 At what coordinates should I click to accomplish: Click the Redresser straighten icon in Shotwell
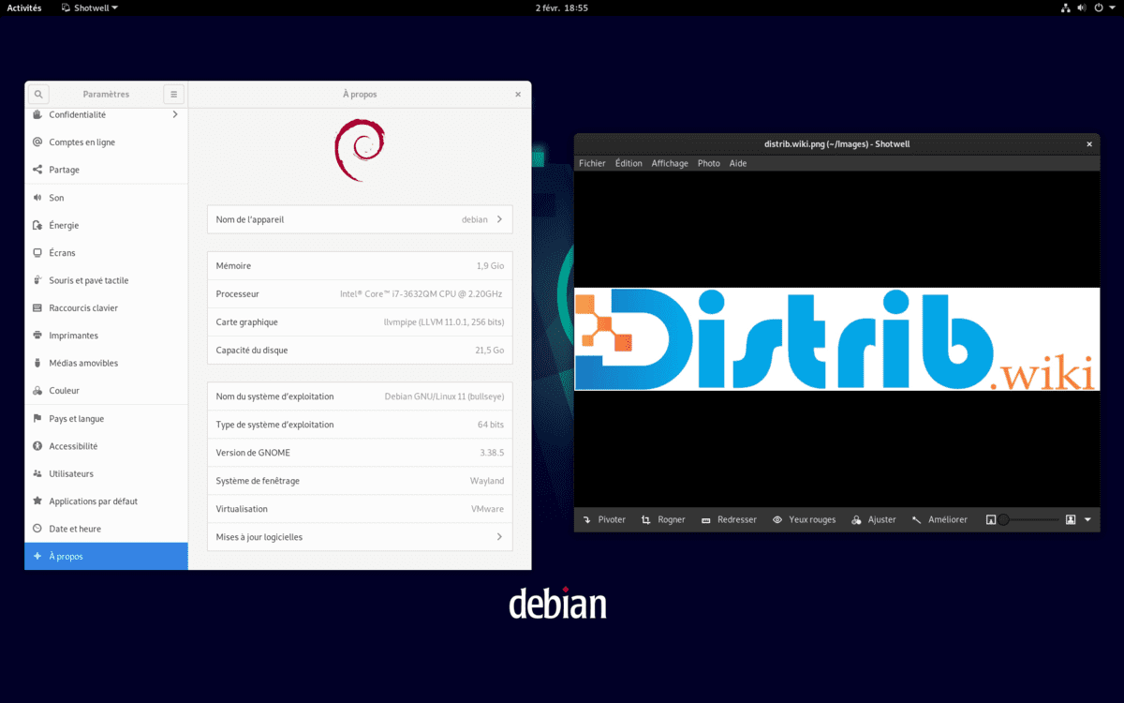pos(706,519)
